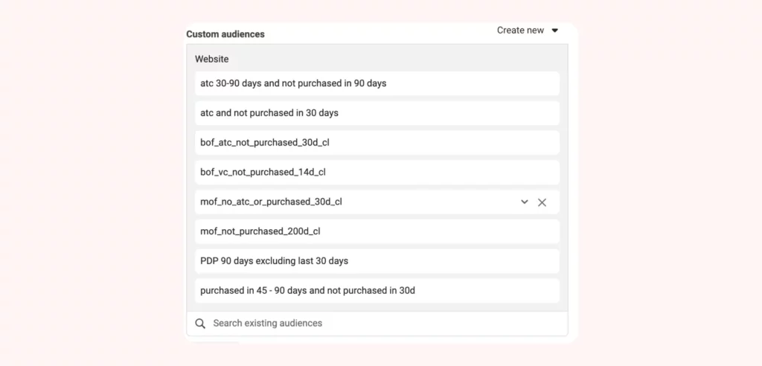Click the search magnifier icon
The height and width of the screenshot is (366, 762).
[200, 324]
